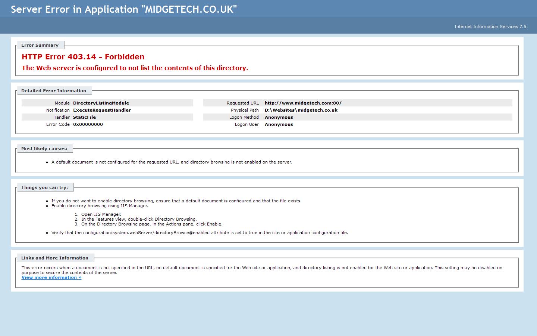Screen dimensions: 537x336
Task: Click the error code 0x00000000 value
Action: click(88, 124)
